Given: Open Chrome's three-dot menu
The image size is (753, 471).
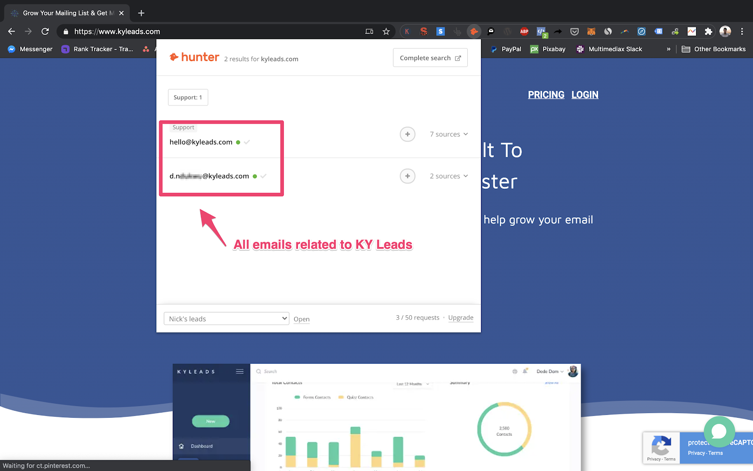Looking at the screenshot, I should (x=742, y=32).
